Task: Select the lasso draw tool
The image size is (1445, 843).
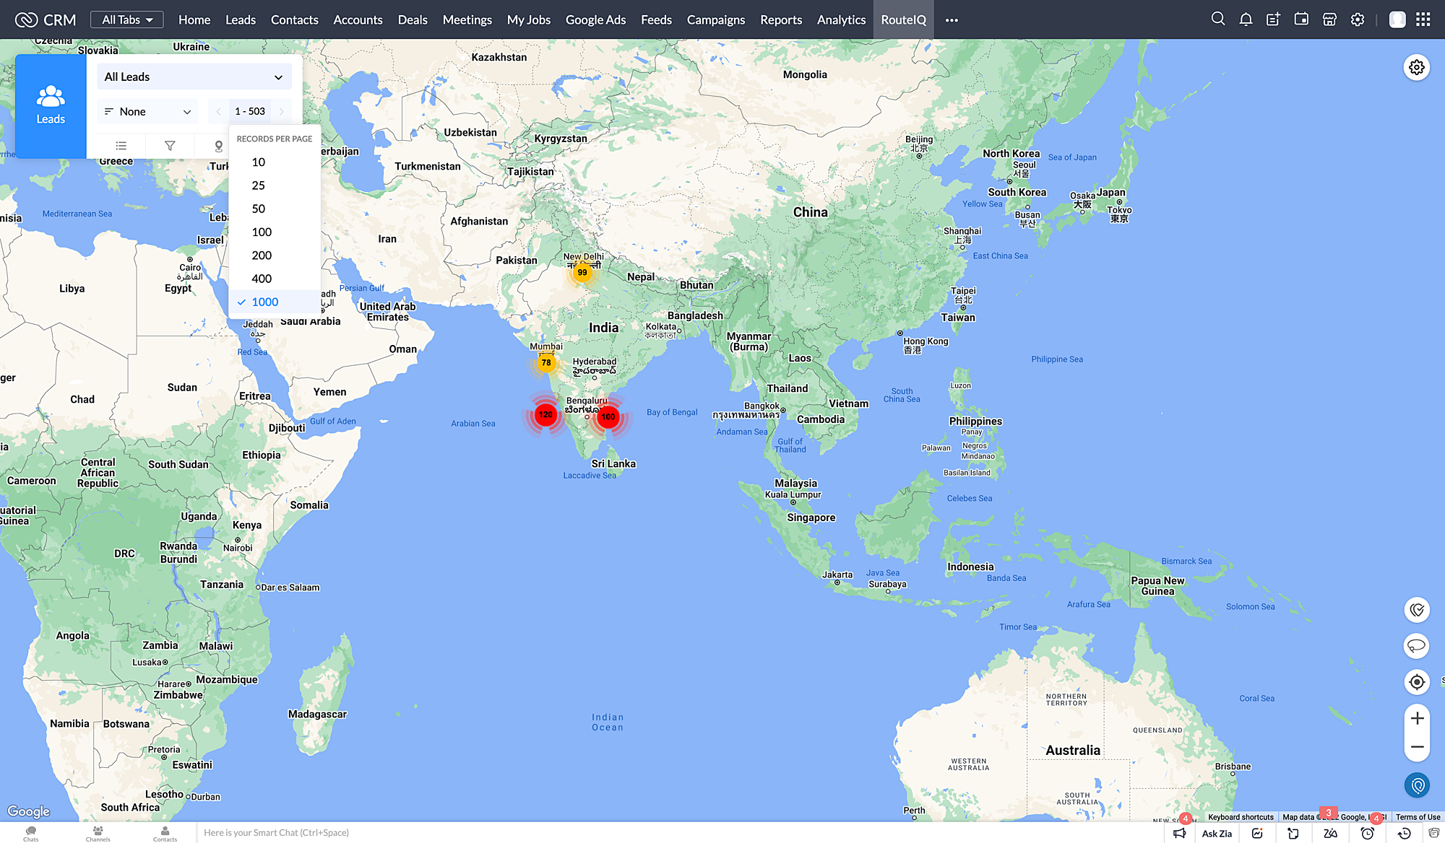Action: (x=1417, y=646)
